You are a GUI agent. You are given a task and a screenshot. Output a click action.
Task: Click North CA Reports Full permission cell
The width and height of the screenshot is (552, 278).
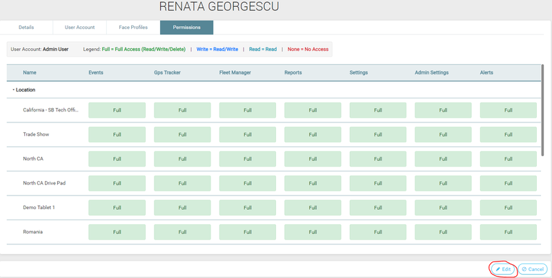pos(313,159)
